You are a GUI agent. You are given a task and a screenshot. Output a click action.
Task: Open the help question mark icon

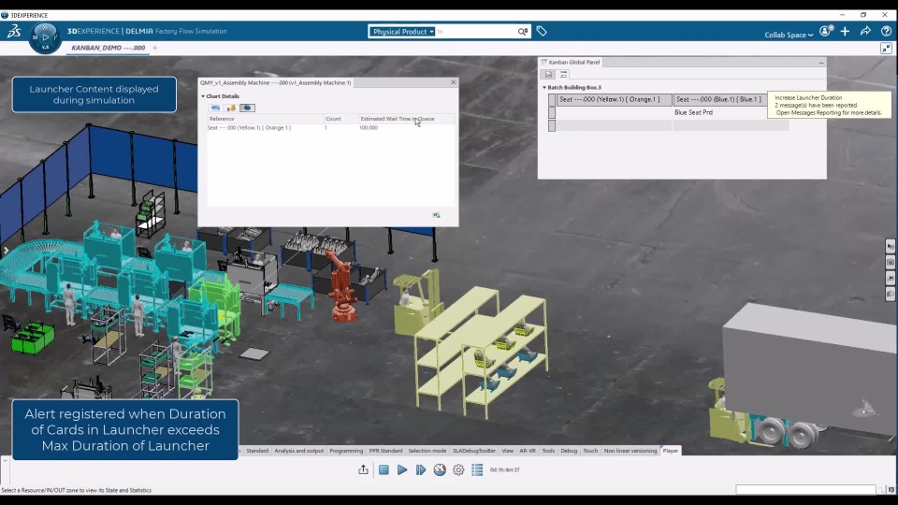886,32
